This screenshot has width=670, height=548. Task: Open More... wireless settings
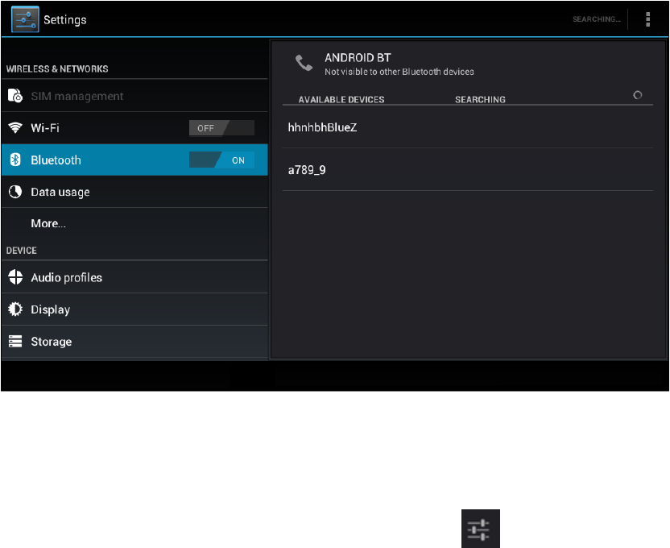pyautogui.click(x=134, y=223)
